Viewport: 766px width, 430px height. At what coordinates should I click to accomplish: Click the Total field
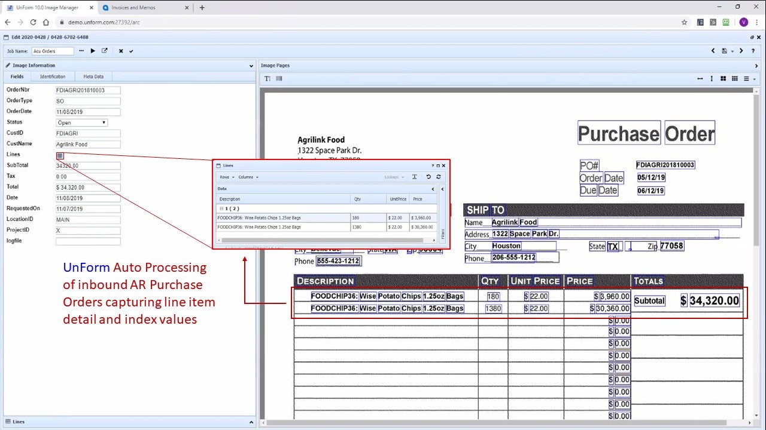pos(88,187)
